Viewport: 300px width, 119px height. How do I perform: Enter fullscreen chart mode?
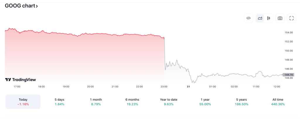click(x=292, y=18)
